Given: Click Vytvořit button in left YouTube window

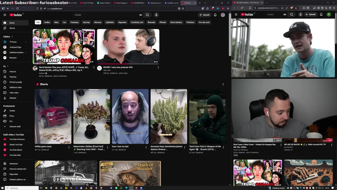Looking at the screenshot, I should (204, 15).
